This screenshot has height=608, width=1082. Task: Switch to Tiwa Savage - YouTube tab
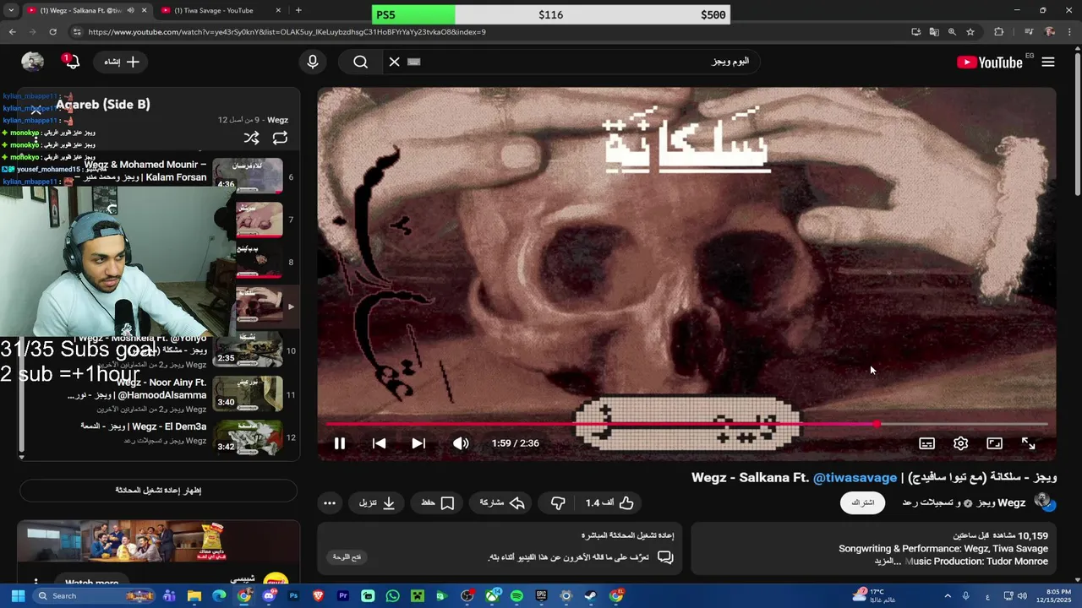[x=214, y=10]
